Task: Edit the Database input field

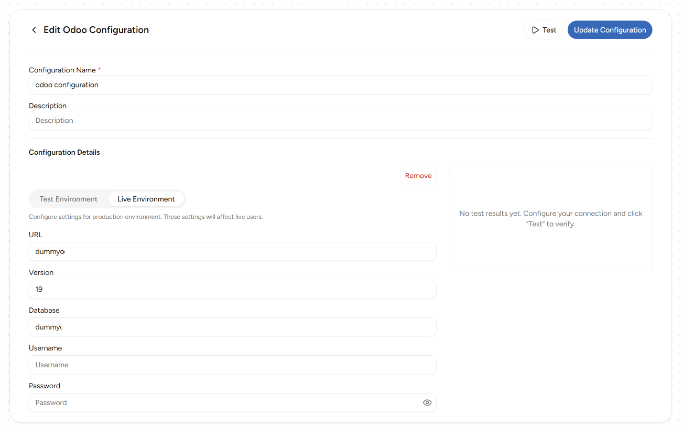Action: (x=233, y=327)
